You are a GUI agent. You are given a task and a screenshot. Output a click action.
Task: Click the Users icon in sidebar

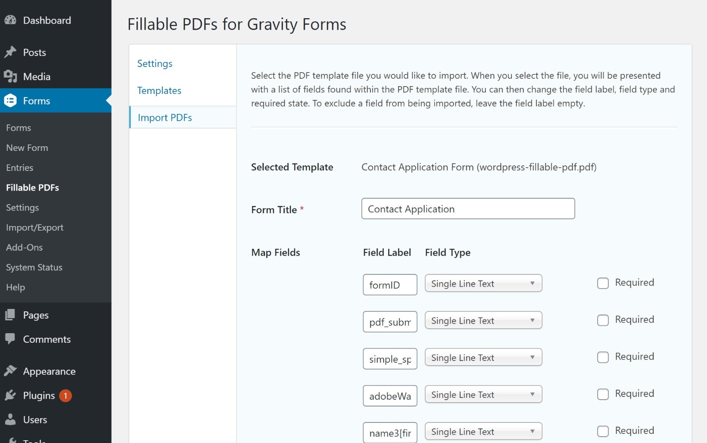coord(10,419)
